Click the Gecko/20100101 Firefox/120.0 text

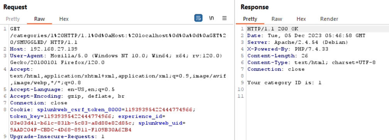click(x=57, y=63)
